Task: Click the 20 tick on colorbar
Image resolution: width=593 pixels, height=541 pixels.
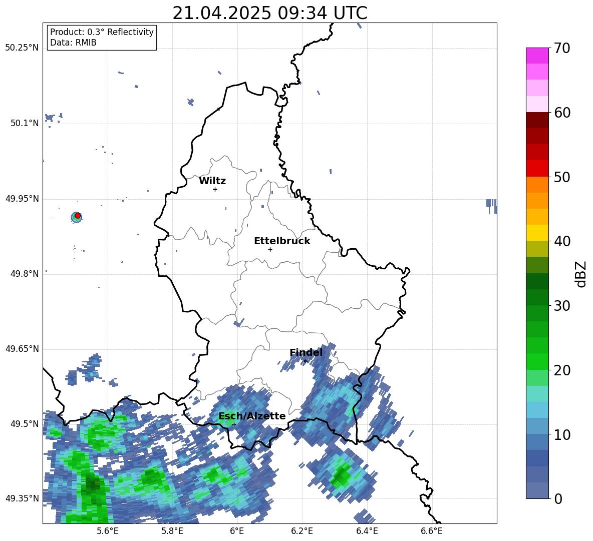Action: pos(562,370)
